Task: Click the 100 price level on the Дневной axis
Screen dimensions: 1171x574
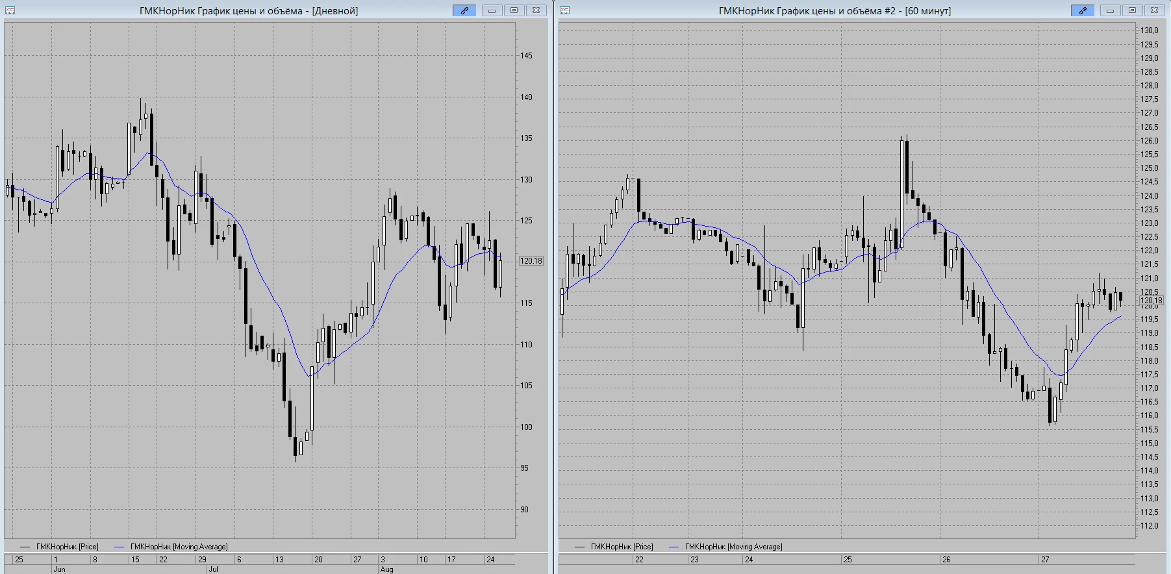Action: (526, 427)
